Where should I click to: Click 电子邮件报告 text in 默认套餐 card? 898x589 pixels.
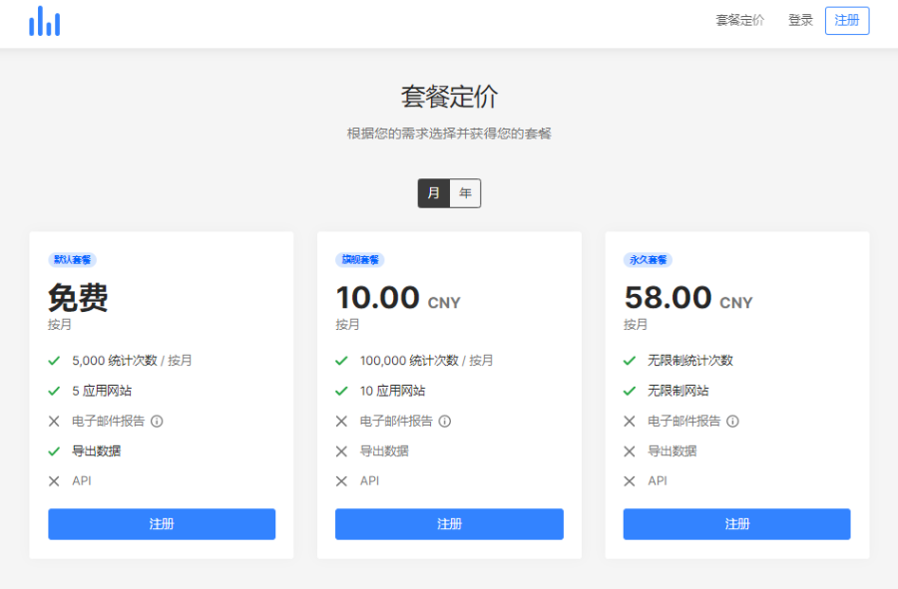[108, 421]
